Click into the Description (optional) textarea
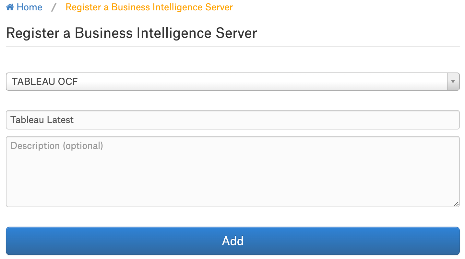The width and height of the screenshot is (465, 259). [x=233, y=172]
